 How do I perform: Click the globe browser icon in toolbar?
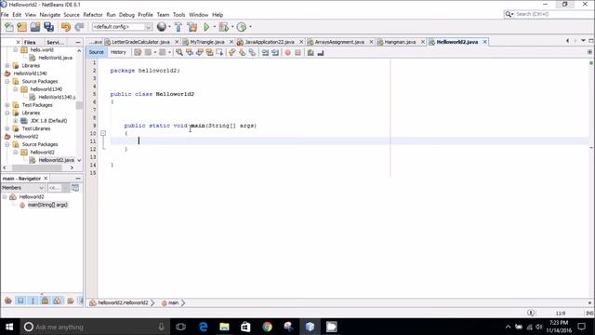pyautogui.click(x=162, y=27)
